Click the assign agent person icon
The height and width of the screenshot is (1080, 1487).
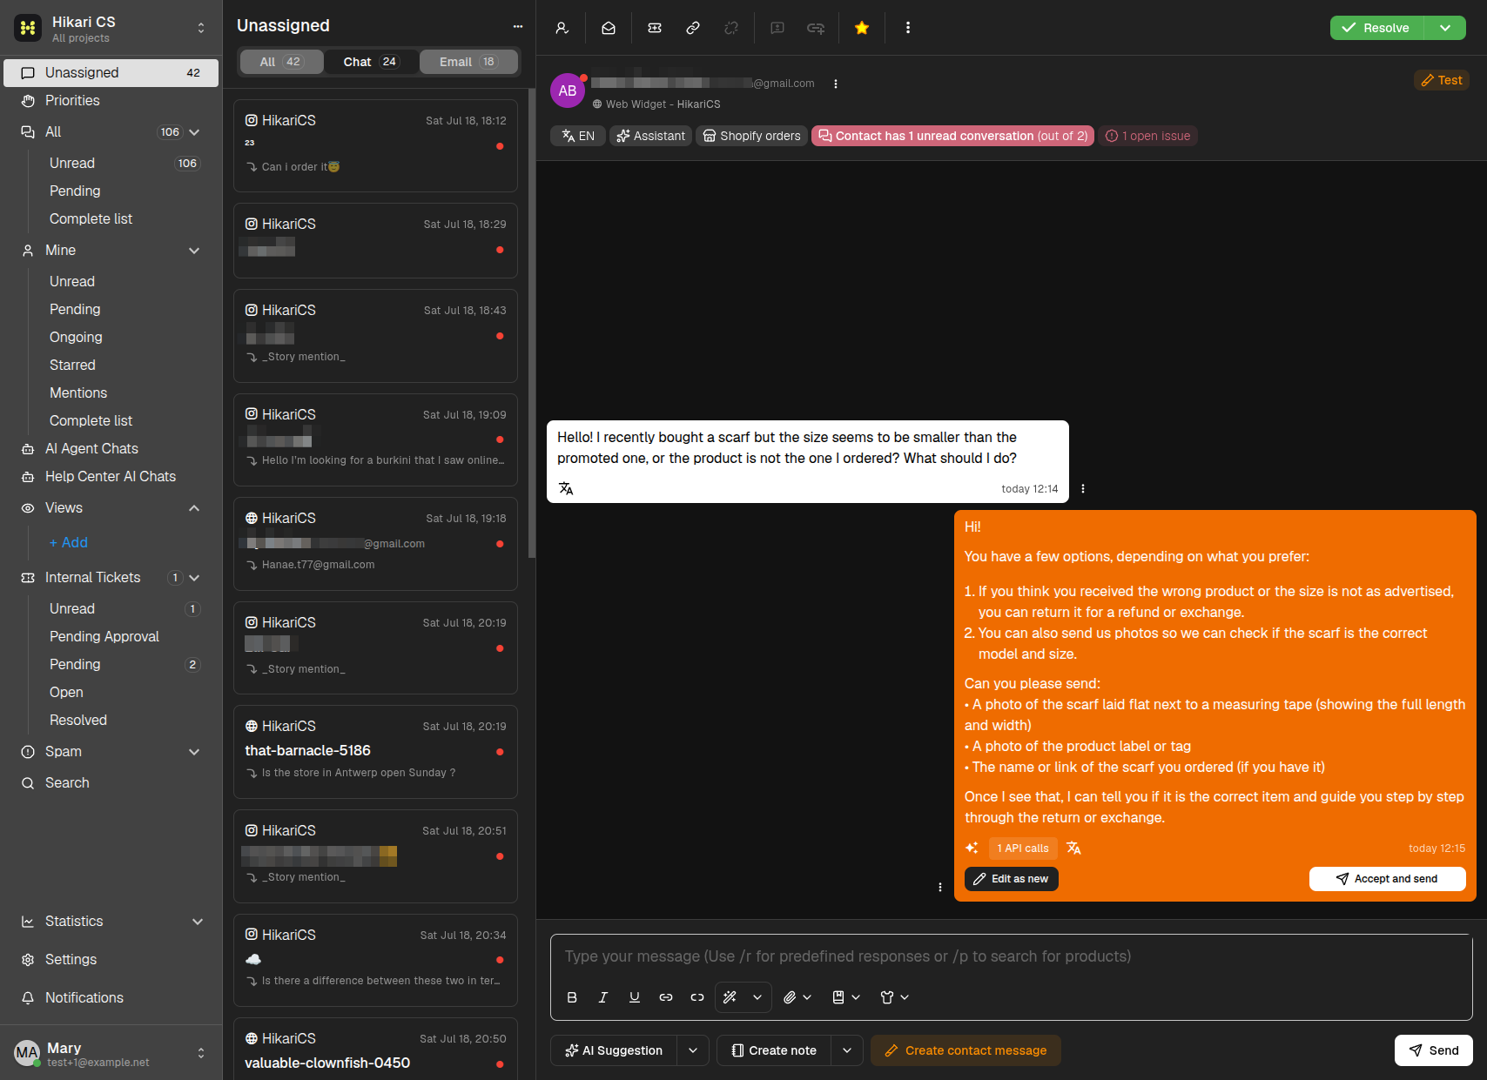click(x=562, y=28)
